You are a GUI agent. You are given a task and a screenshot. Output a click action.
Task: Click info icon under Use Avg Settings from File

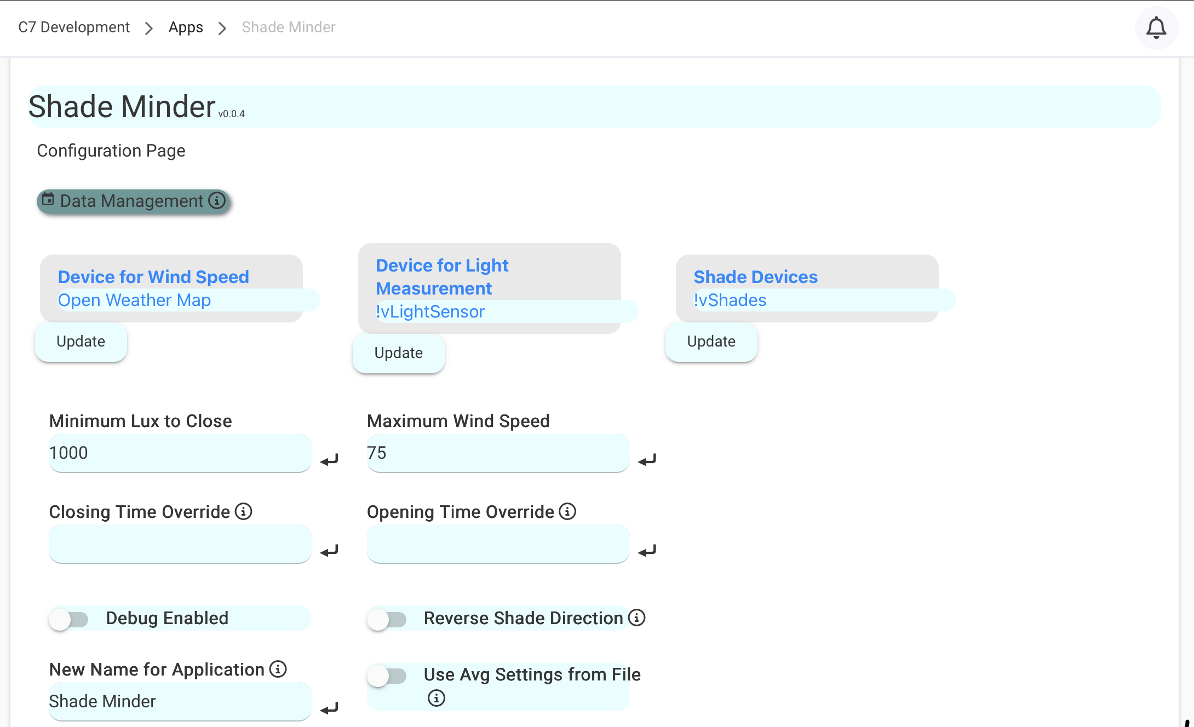(436, 698)
